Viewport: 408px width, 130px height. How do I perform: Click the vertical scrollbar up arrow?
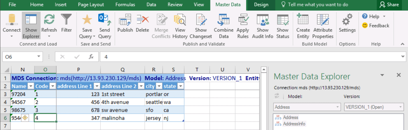(x=263, y=69)
